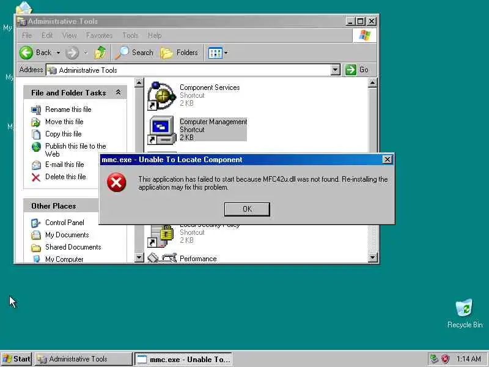Select the Performance shortcut icon
This screenshot has width=489, height=367.
pyautogui.click(x=162, y=258)
